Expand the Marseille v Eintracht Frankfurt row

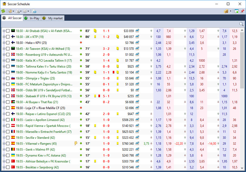(x=4, y=132)
